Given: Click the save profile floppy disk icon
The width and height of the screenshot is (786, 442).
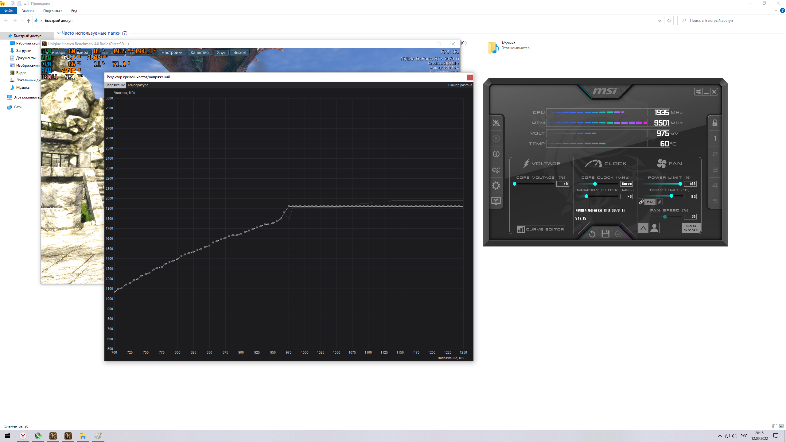Looking at the screenshot, I should (x=605, y=234).
